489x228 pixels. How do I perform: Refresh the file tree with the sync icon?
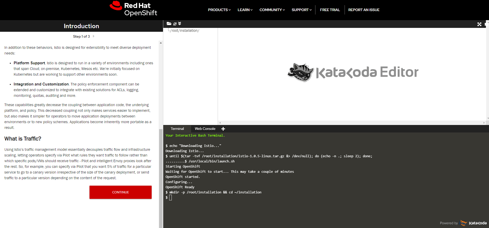coord(175,24)
